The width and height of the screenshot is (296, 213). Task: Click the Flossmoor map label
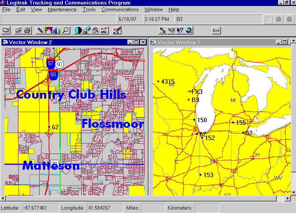pos(113,124)
